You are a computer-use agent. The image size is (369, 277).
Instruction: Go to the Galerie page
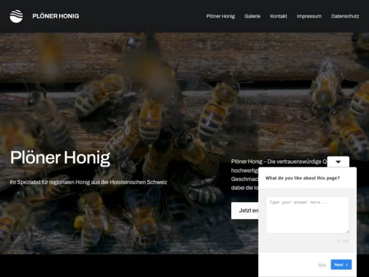[x=252, y=16]
